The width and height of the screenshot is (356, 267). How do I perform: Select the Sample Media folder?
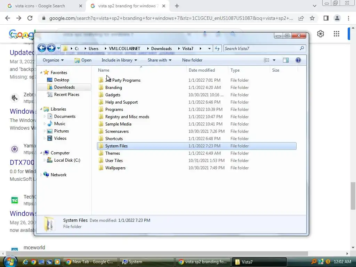click(197, 124)
